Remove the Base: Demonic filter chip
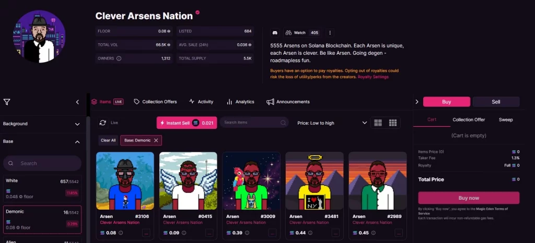Image resolution: width=535 pixels, height=243 pixels. click(x=156, y=140)
